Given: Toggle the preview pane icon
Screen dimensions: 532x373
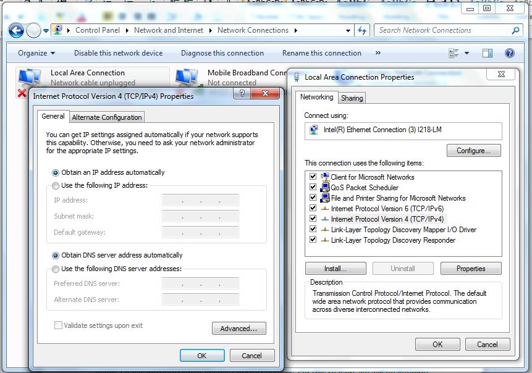Looking at the screenshot, I should click(x=488, y=53).
